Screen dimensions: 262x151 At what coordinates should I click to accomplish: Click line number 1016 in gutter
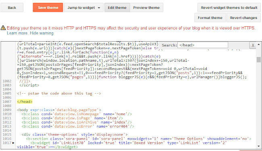(x=7, y=138)
